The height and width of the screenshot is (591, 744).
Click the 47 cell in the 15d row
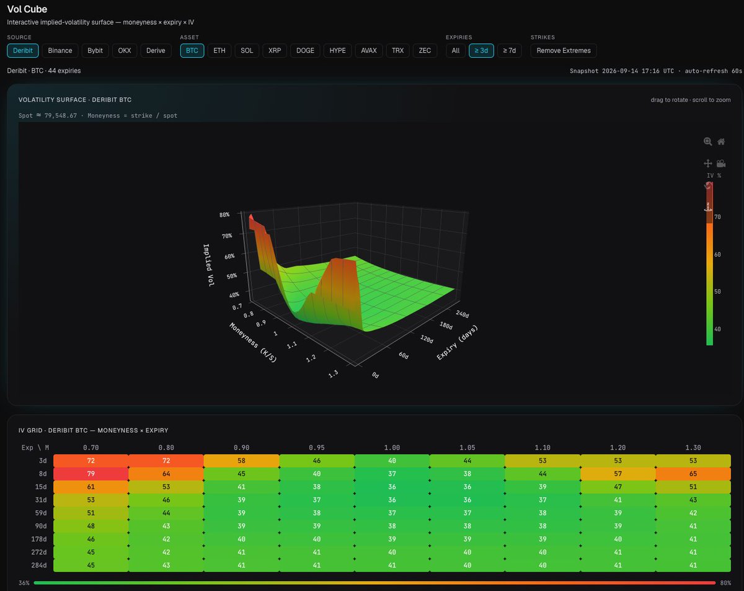click(x=618, y=487)
